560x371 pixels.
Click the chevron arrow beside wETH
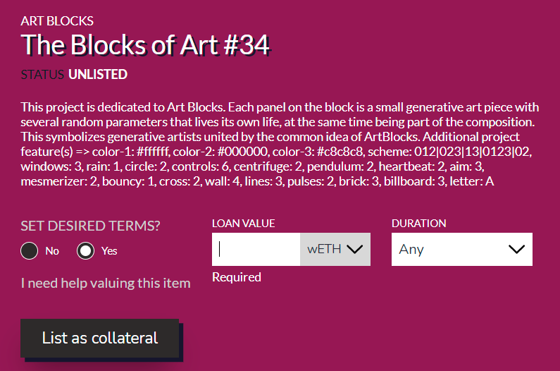pos(354,249)
